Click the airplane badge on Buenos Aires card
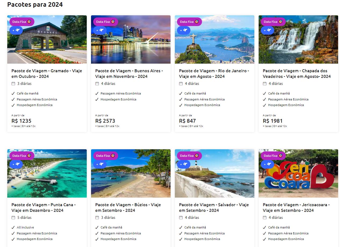Screen dimensions: 347x247 point(100,30)
